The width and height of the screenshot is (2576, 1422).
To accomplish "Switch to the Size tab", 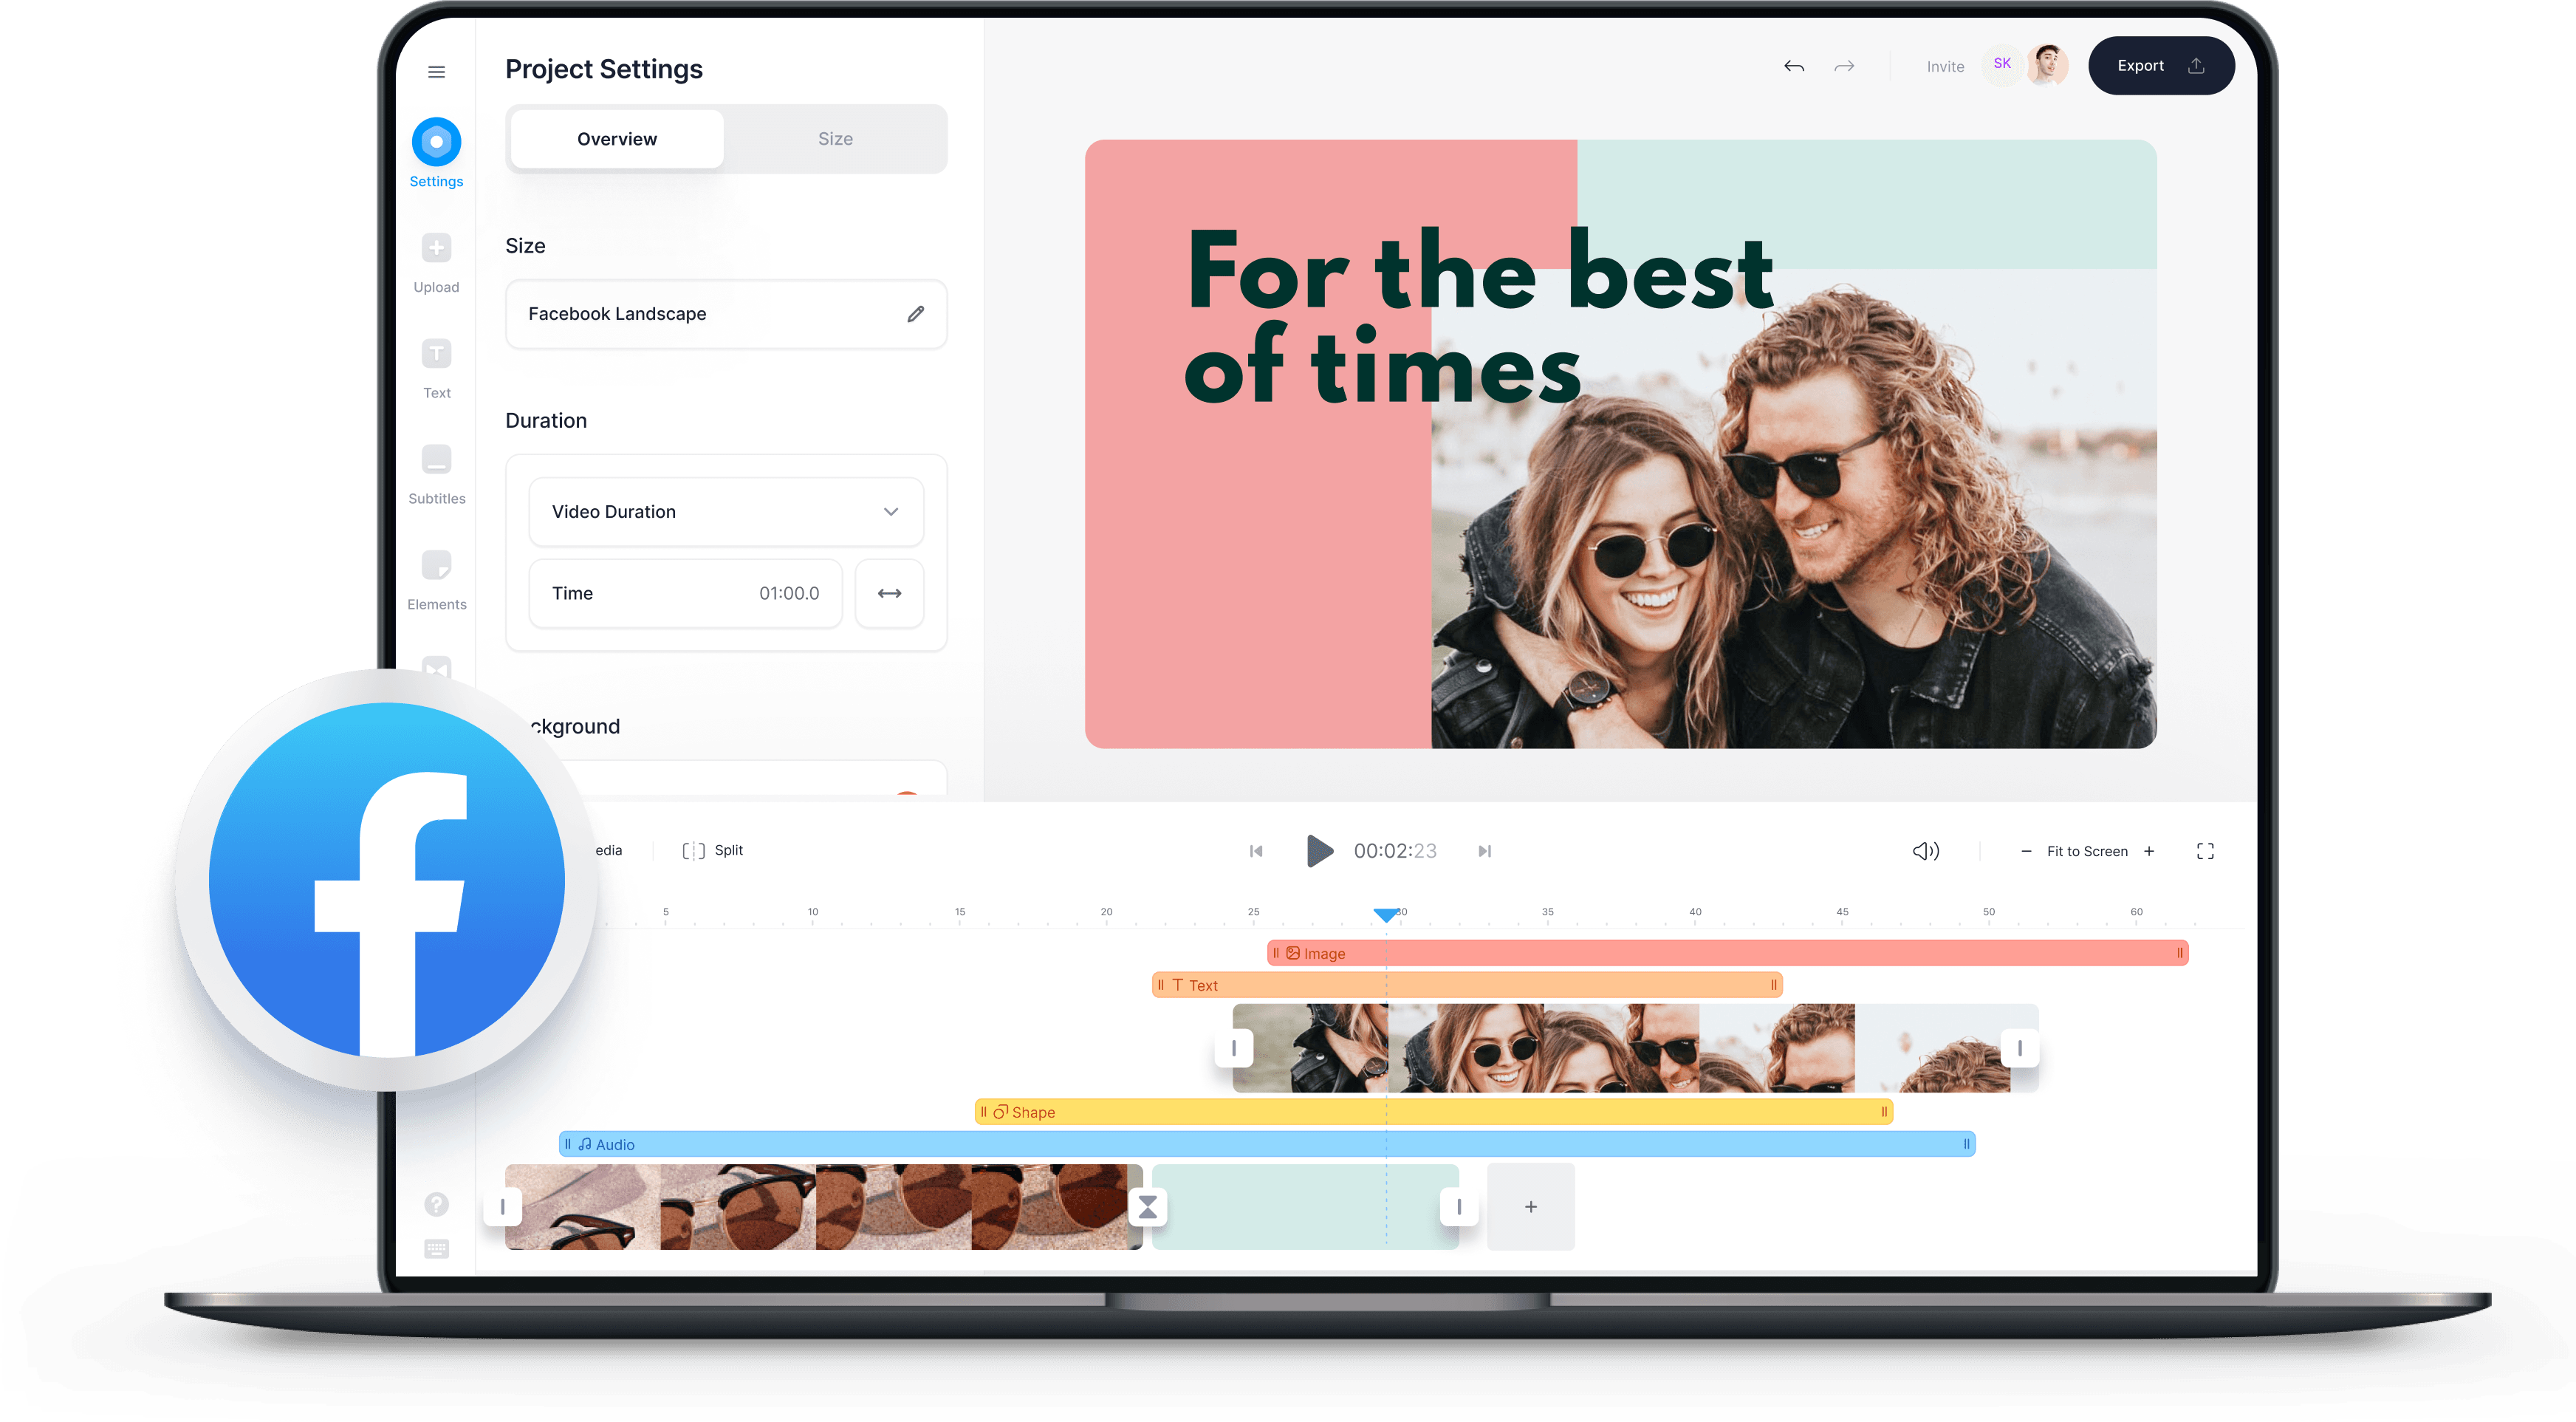I will point(836,138).
